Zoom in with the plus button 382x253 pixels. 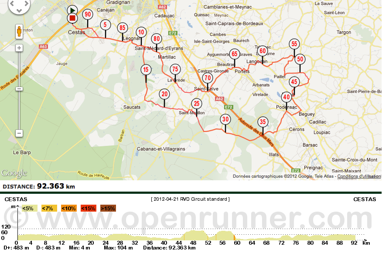pyautogui.click(x=19, y=48)
